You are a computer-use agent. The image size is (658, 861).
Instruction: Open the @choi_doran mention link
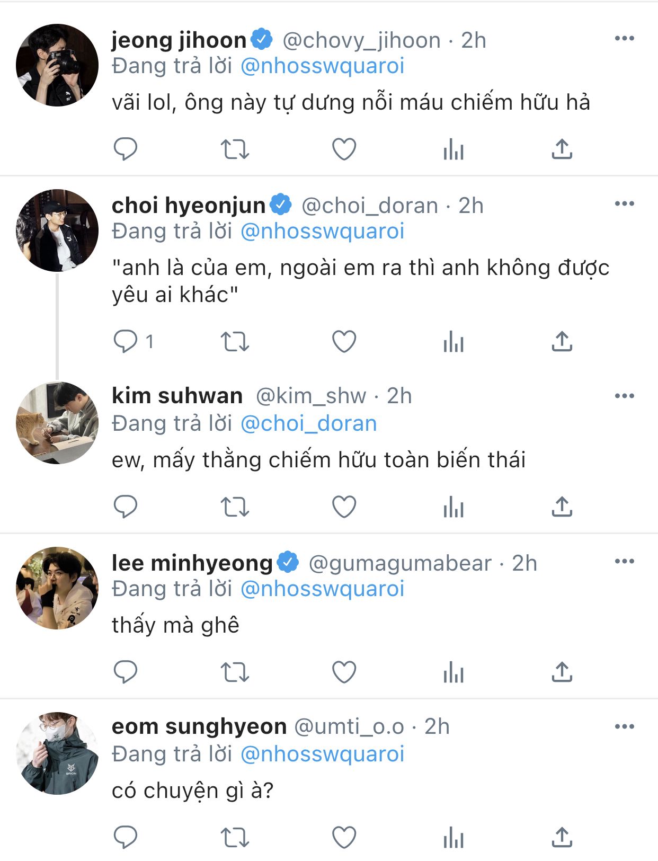(308, 423)
